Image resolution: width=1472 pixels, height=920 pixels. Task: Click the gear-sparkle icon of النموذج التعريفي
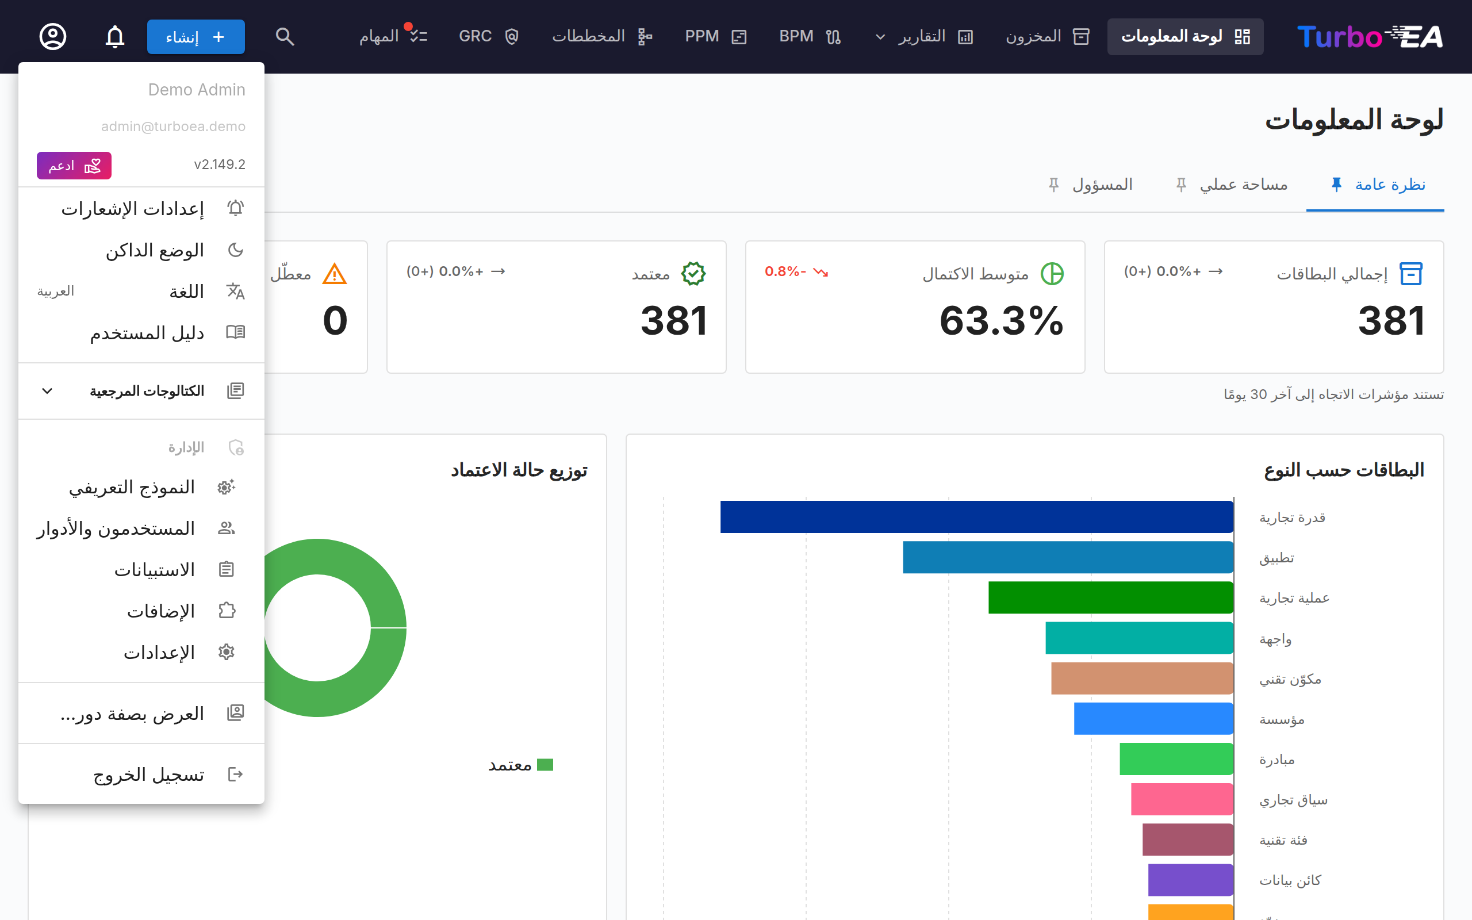[227, 487]
